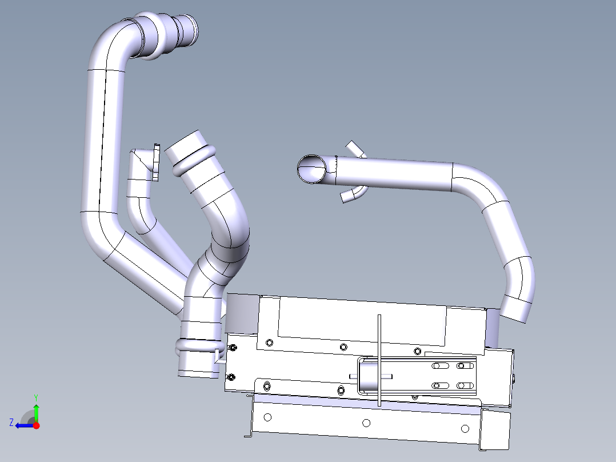Select the thin vertical rod over the bracket

pyautogui.click(x=379, y=360)
